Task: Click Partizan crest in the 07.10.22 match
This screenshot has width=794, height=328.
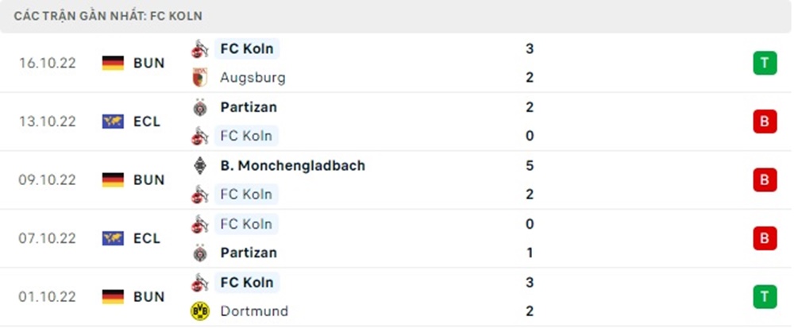Action: tap(200, 253)
